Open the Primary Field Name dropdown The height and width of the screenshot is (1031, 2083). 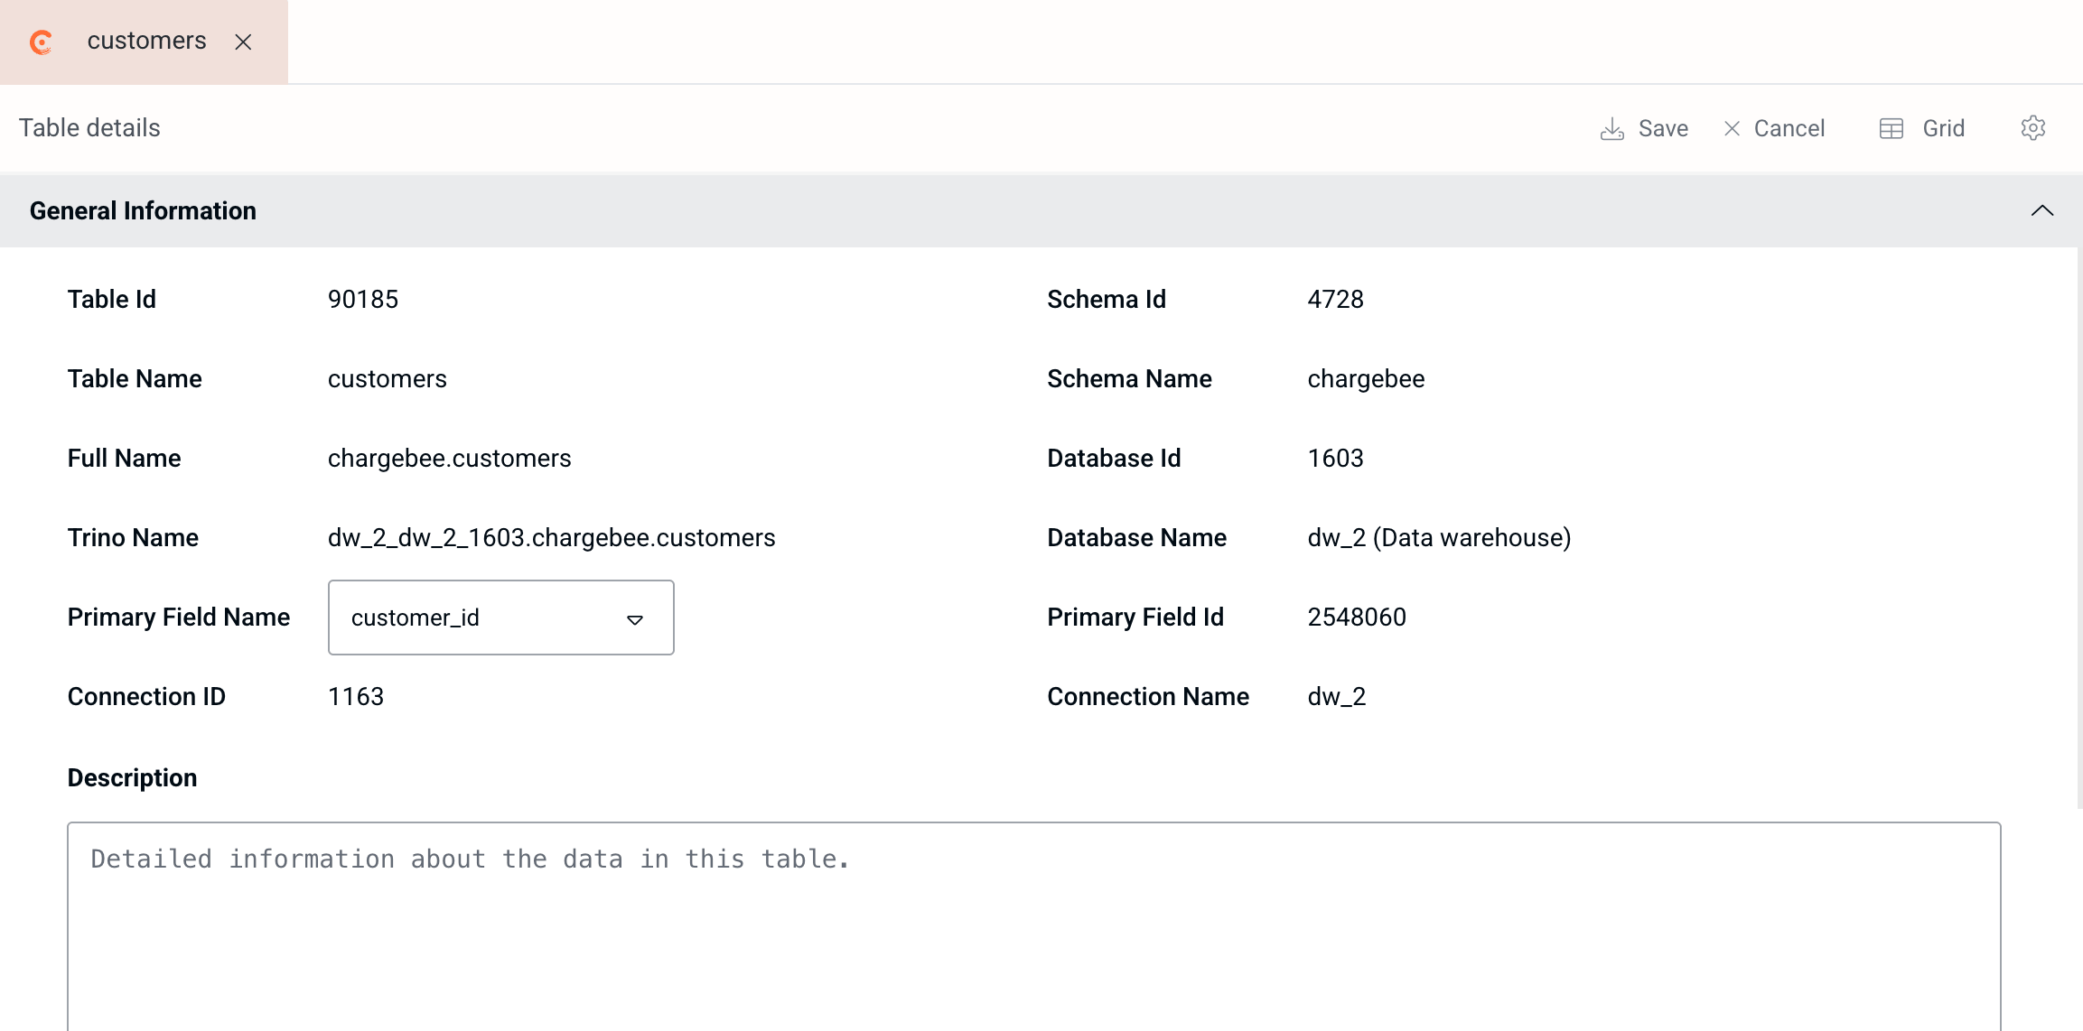[501, 618]
